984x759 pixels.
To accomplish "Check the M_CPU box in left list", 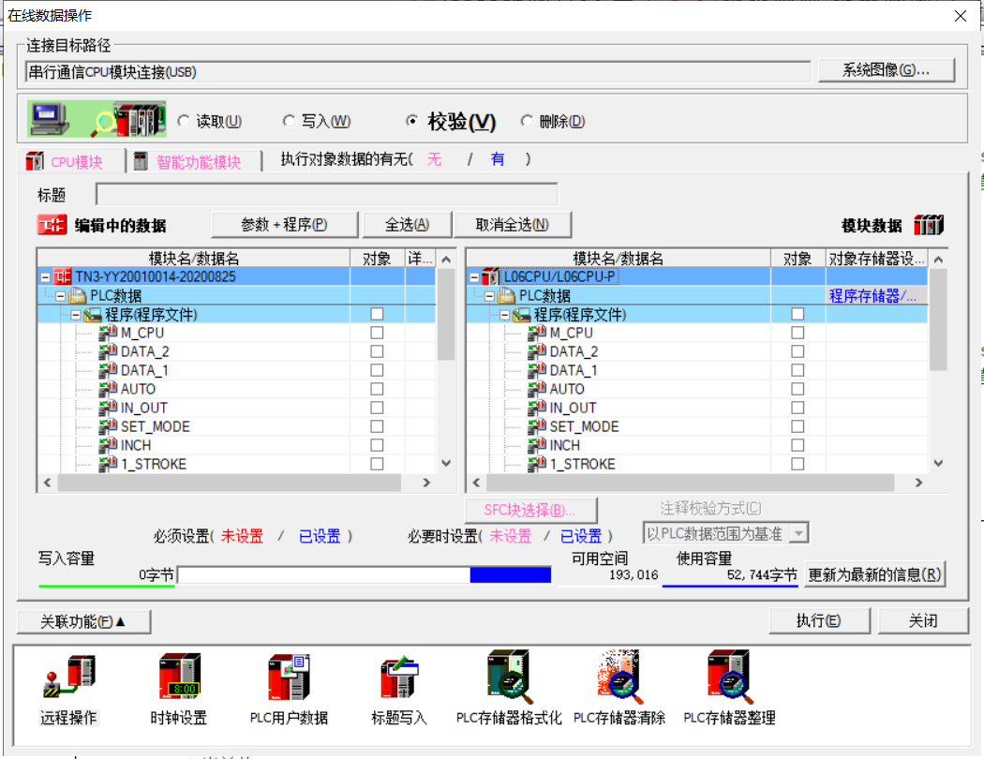I will [377, 333].
